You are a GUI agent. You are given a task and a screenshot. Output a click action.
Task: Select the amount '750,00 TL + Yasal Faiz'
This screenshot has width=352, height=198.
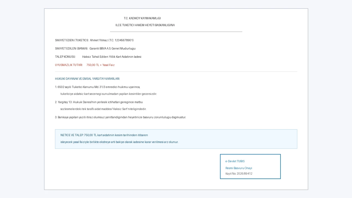[x=100, y=65]
